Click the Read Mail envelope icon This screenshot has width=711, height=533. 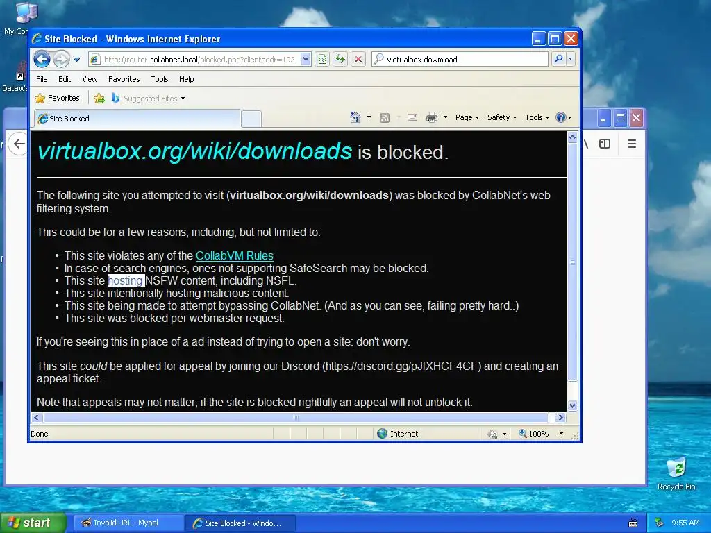point(412,117)
